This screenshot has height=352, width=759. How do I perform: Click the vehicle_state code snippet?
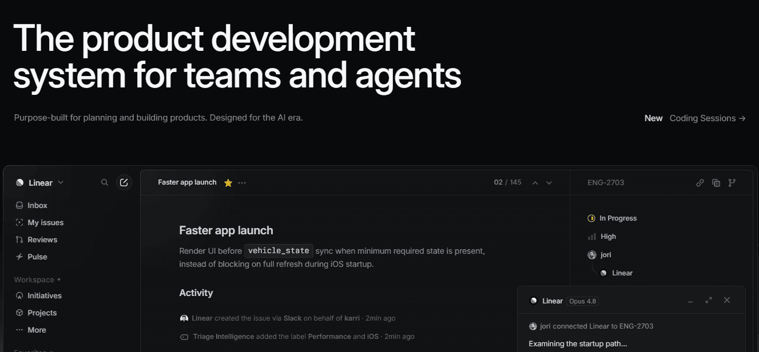[279, 251]
